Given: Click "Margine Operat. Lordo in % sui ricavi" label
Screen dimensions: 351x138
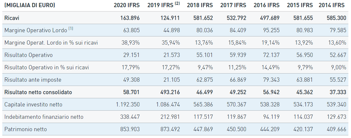Looking at the screenshot, I should [51, 43].
